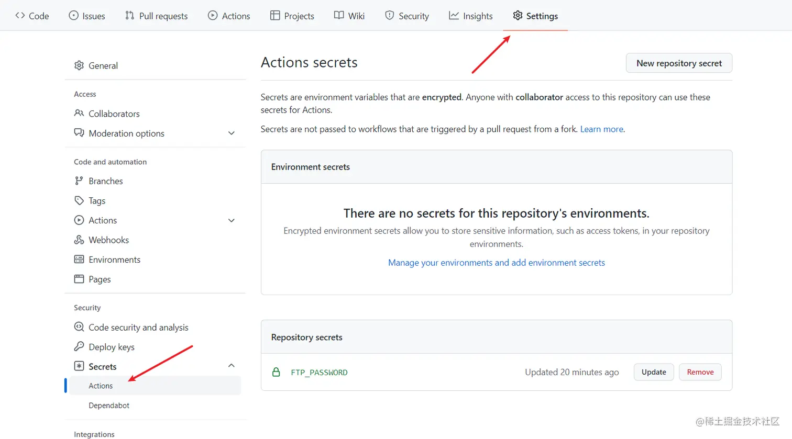Collapse the Secrets section
Image resolution: width=792 pixels, height=439 pixels.
tap(231, 365)
